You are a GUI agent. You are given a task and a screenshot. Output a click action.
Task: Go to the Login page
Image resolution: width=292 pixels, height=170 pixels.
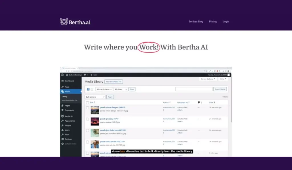click(x=226, y=22)
